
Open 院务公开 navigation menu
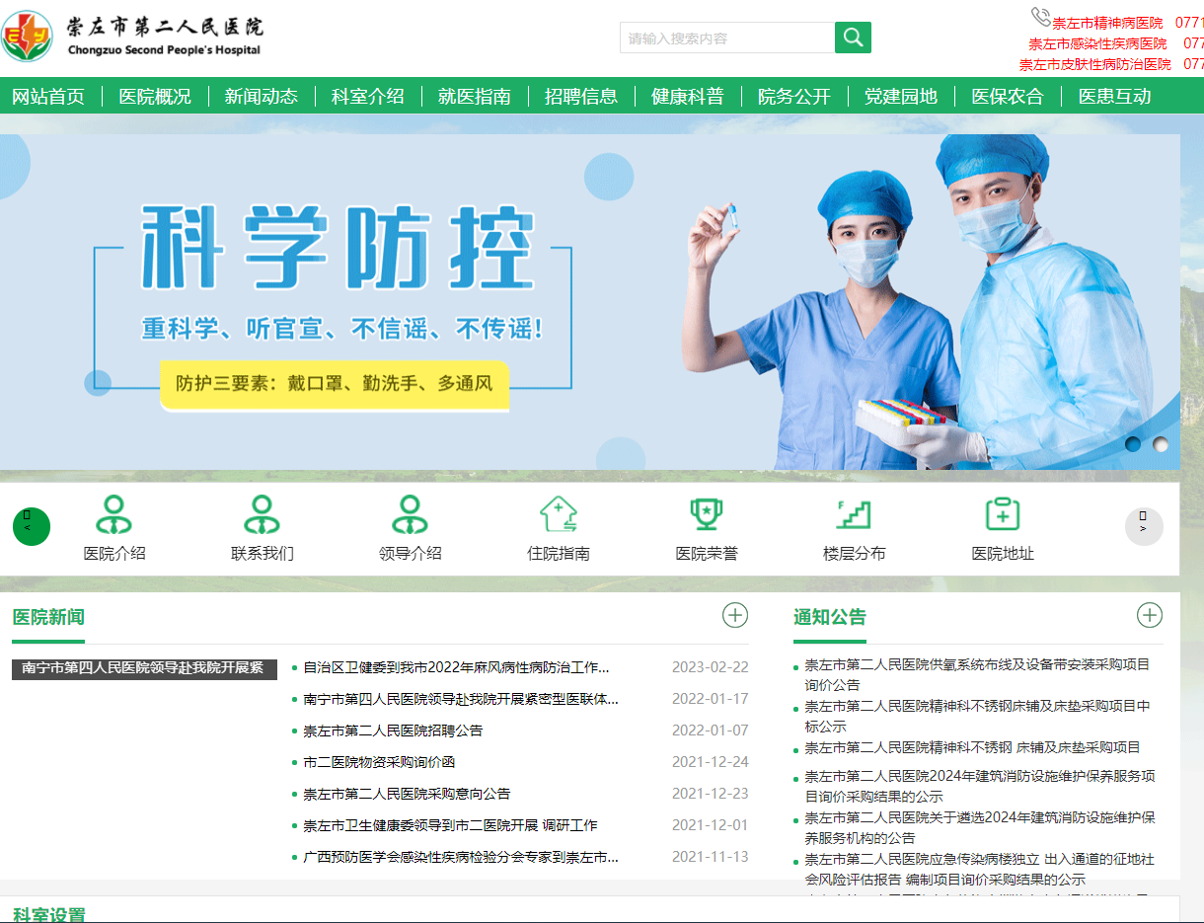[x=794, y=96]
